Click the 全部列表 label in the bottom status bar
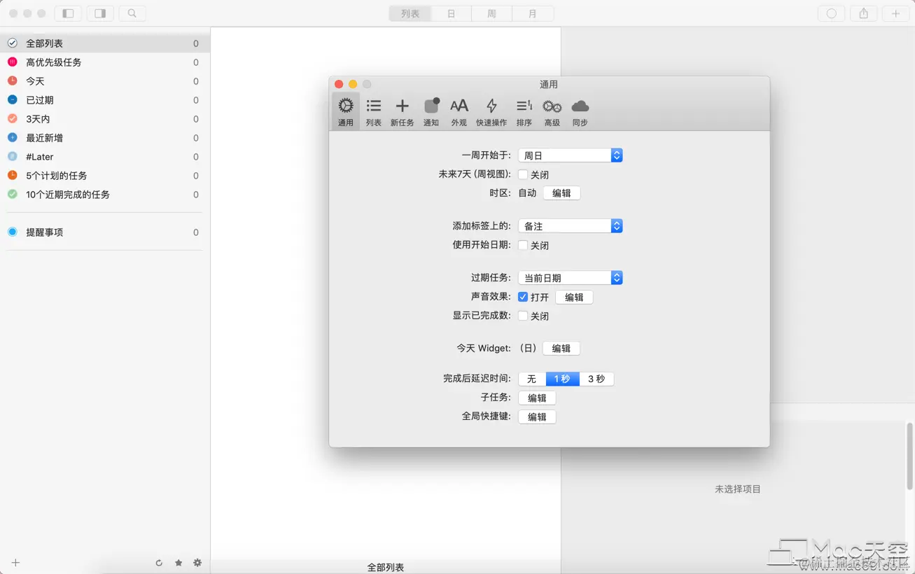Viewport: 915px width, 574px height. click(x=386, y=567)
